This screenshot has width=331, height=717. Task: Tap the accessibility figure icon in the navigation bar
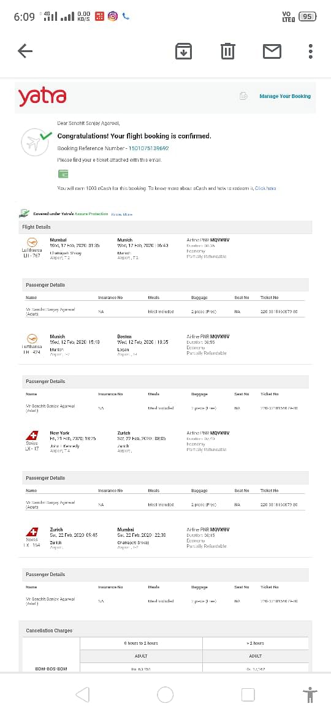pos(310,695)
